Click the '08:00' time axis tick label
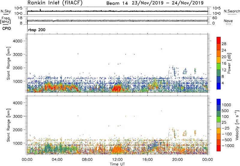This screenshot has height=166, width=240. pos(87,160)
